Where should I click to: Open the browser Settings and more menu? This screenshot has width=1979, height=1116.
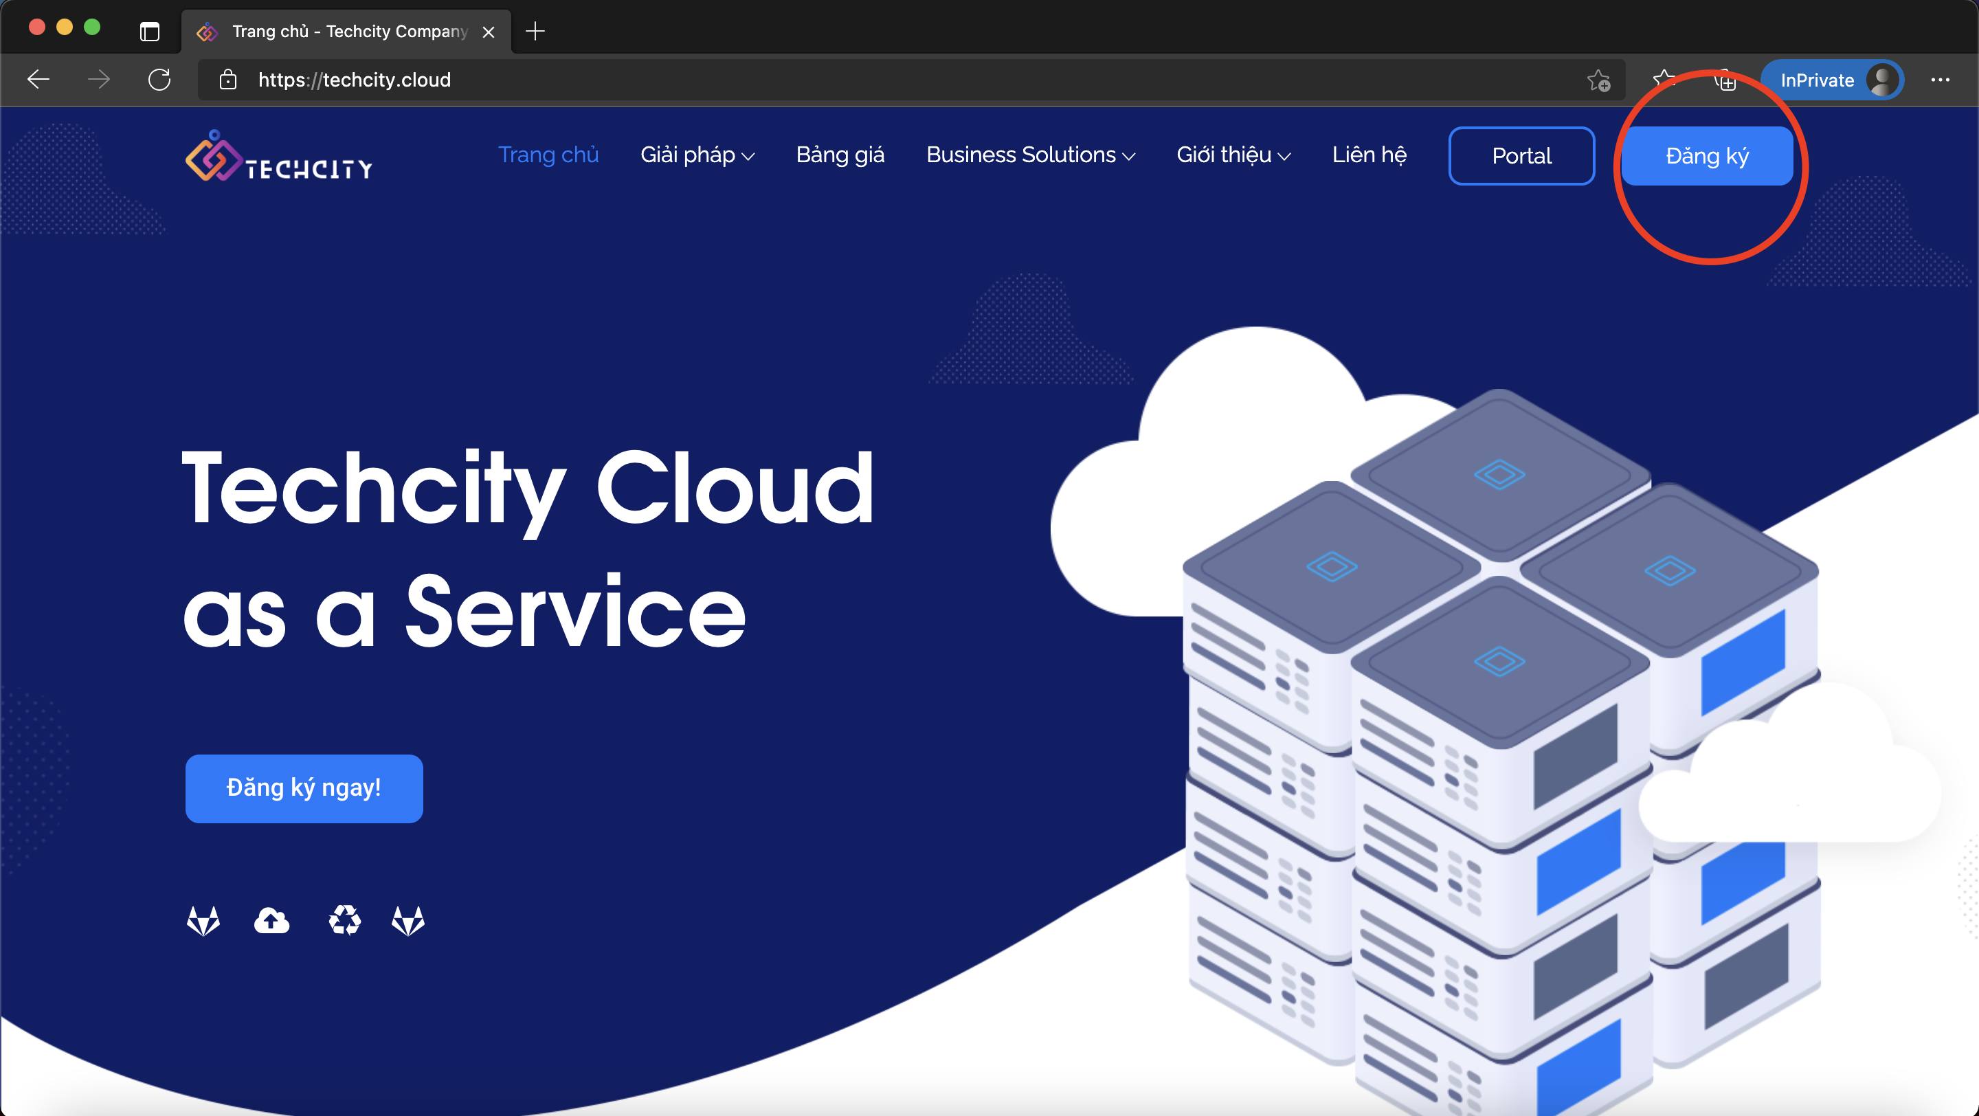1939,80
